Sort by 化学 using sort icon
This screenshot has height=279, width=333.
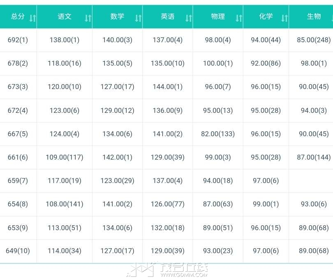pyautogui.click(x=284, y=18)
